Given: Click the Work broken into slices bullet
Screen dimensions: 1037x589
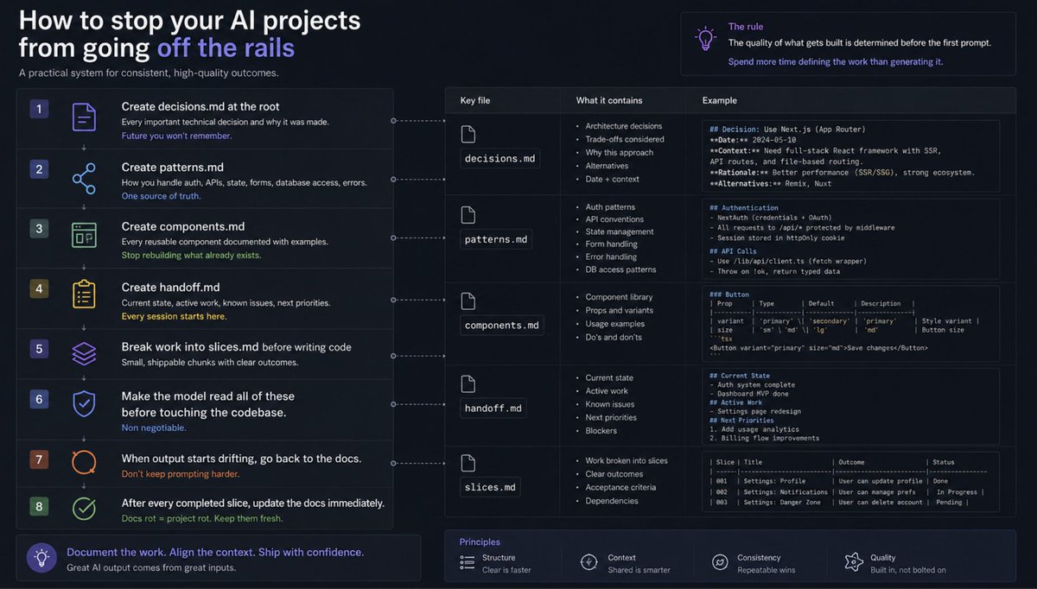Looking at the screenshot, I should point(627,460).
